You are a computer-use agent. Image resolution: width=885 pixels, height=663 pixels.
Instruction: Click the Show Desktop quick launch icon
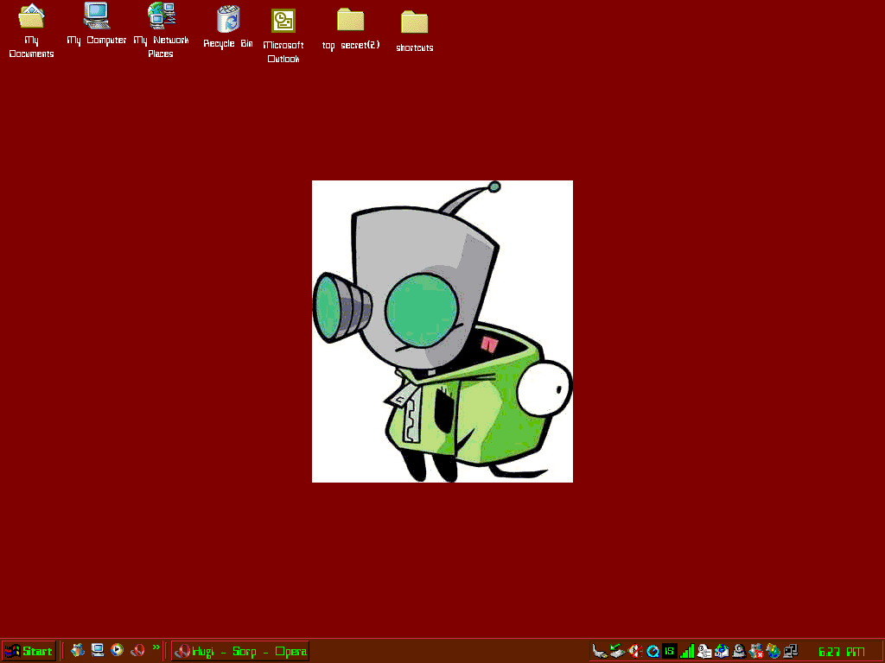click(x=98, y=651)
